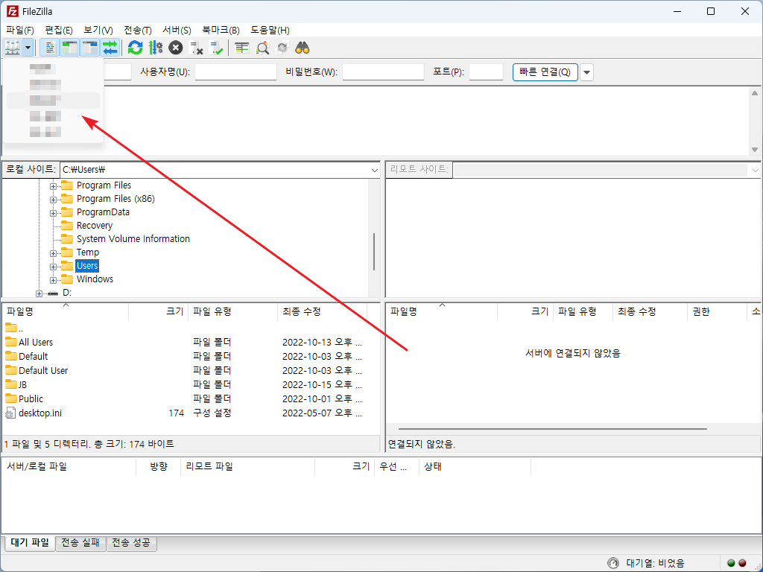The height and width of the screenshot is (572, 763).
Task: Select the JB folder
Action: [22, 384]
